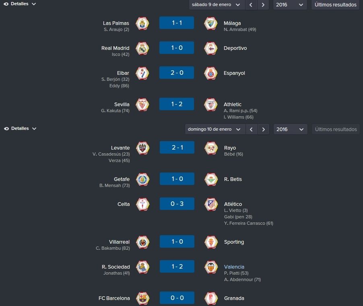Go to next day after sábado 9

[263, 5]
